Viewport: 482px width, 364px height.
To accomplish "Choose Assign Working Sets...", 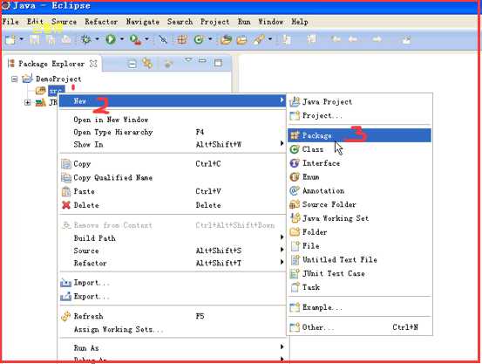I will click(173, 329).
